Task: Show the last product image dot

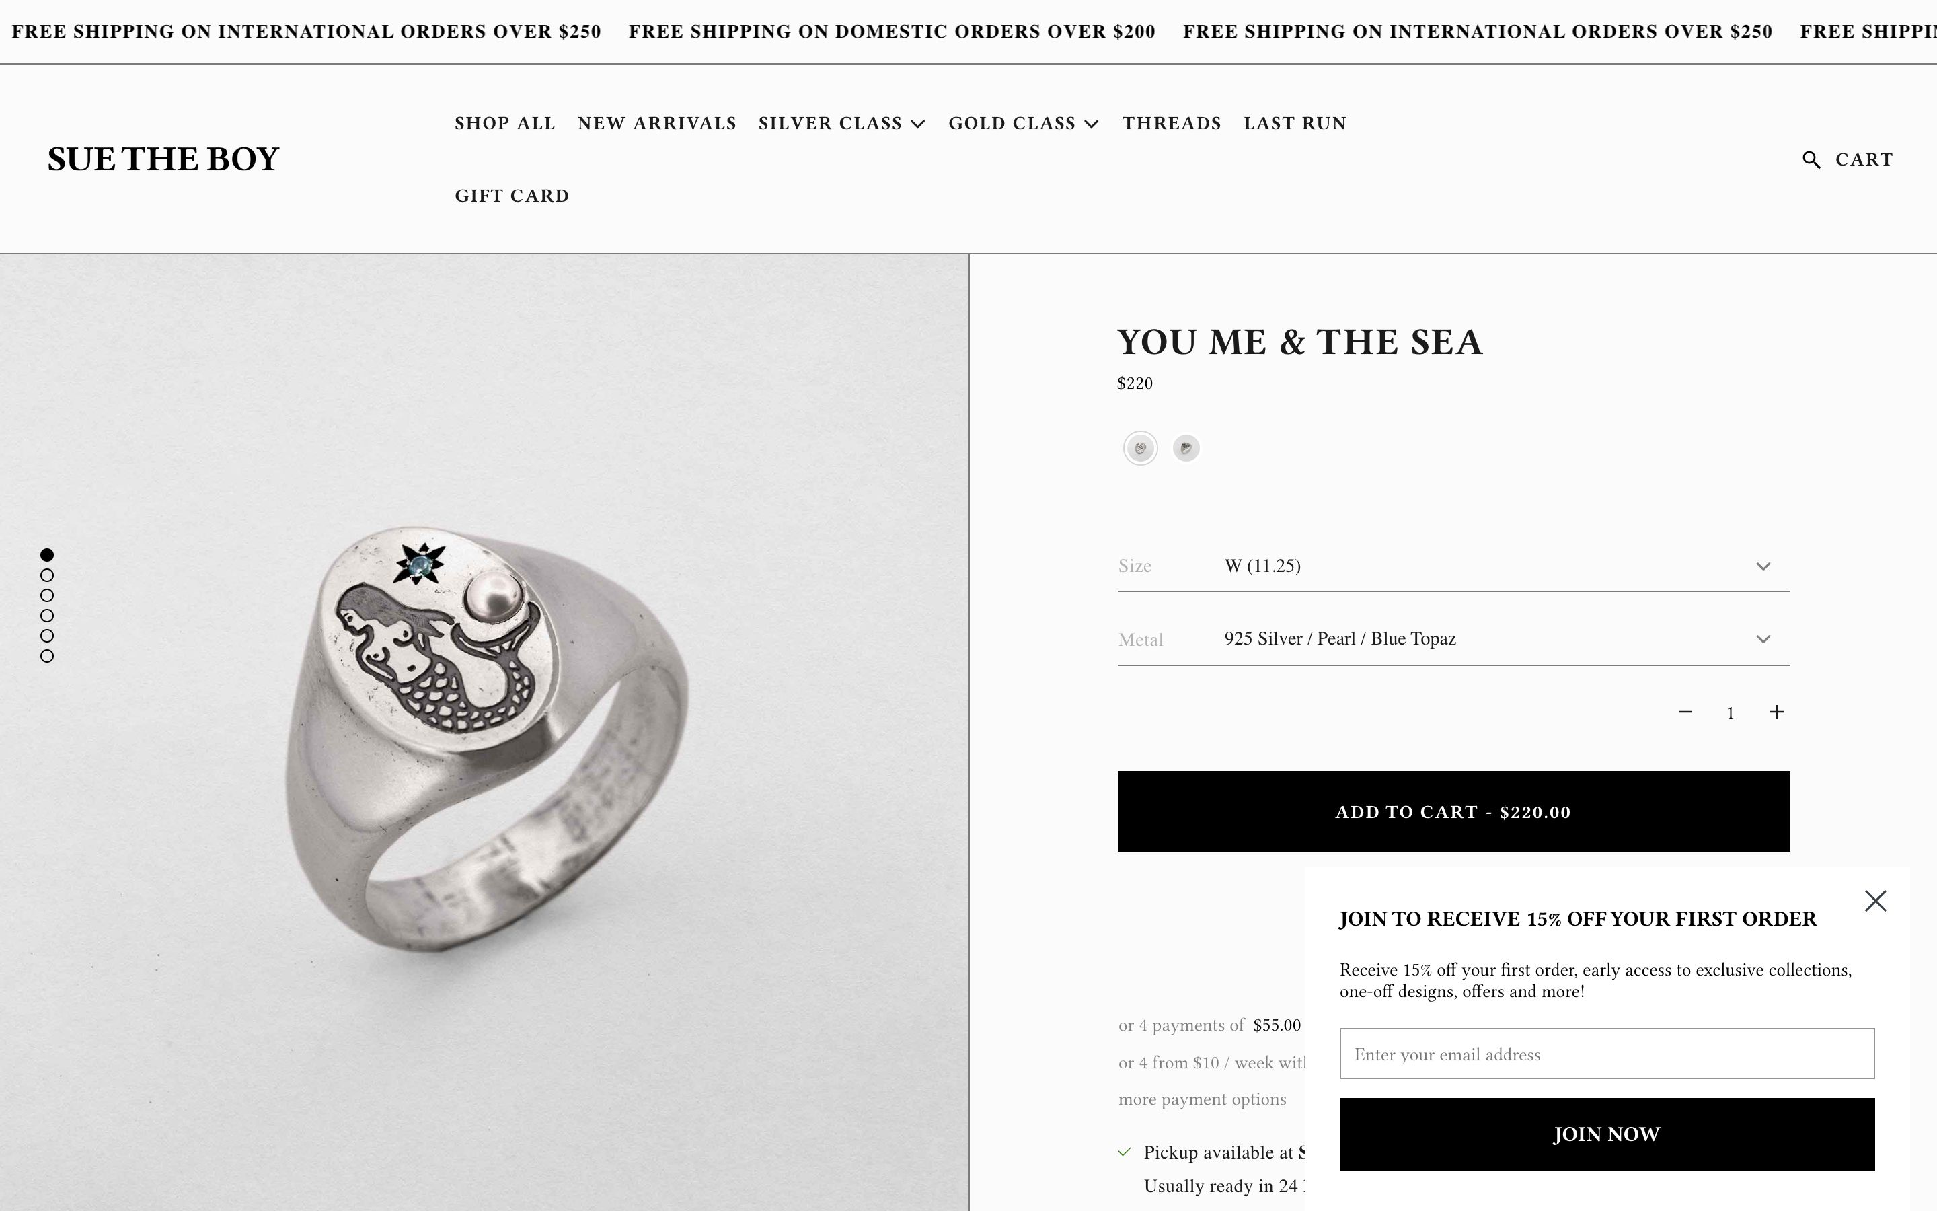Action: [x=47, y=656]
